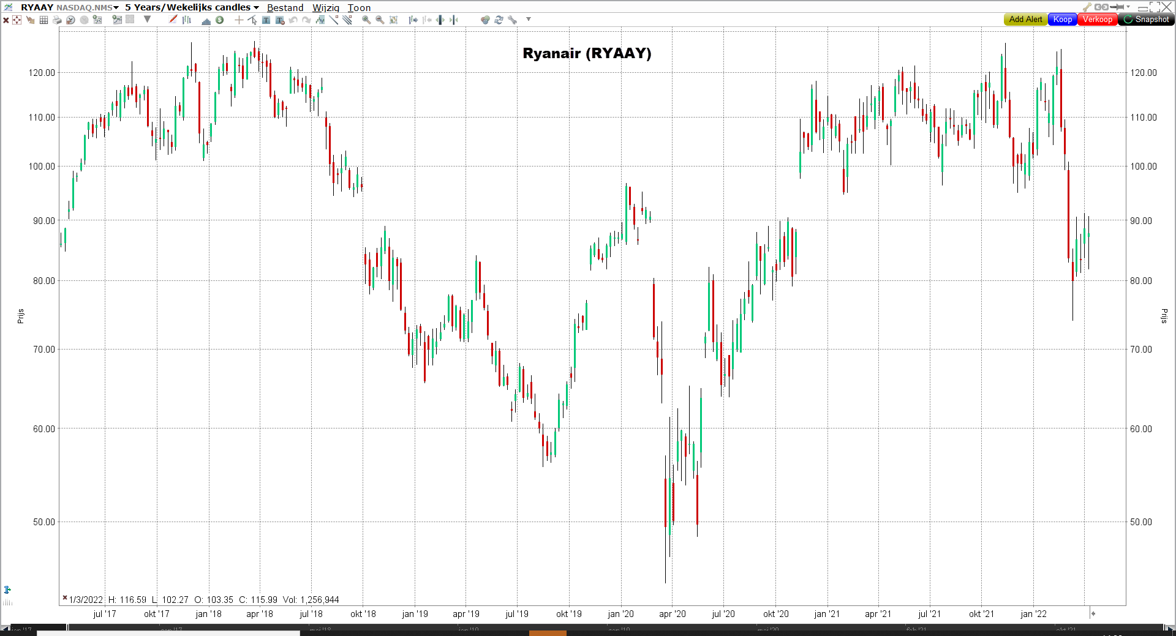Click the four-arrow crosshair box icon
1176x636 pixels.
[x=17, y=20]
